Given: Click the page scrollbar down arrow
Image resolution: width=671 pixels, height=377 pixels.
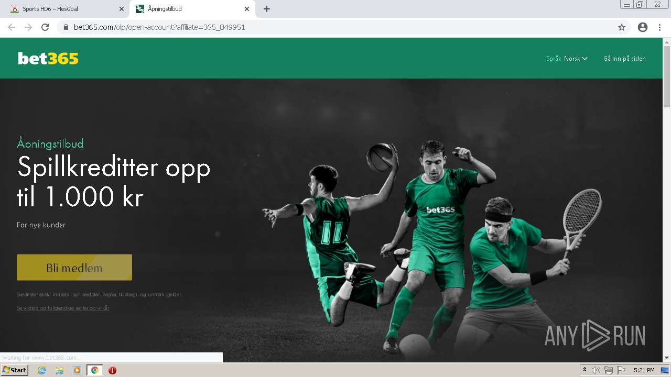Looking at the screenshot, I should [x=667, y=358].
